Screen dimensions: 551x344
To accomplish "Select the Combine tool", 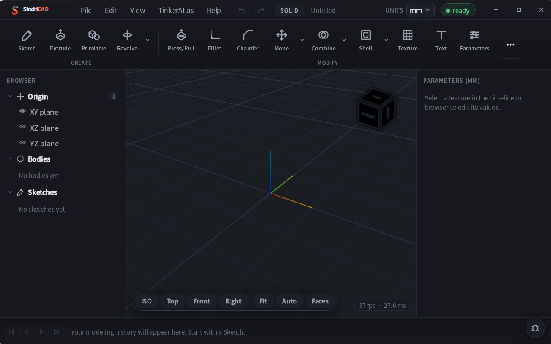I will 324,41.
